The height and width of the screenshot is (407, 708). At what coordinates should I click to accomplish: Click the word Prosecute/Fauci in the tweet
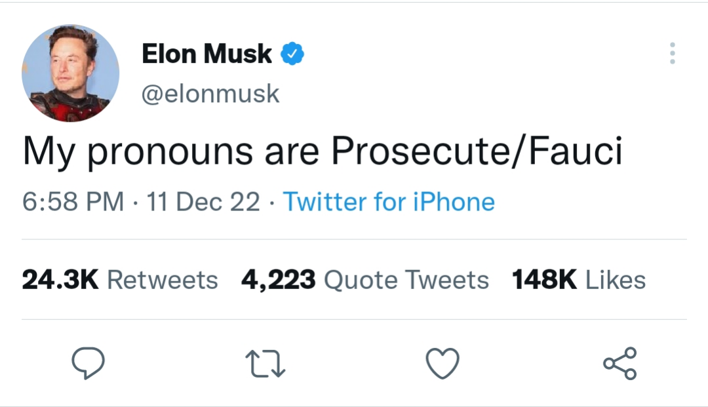coord(477,151)
